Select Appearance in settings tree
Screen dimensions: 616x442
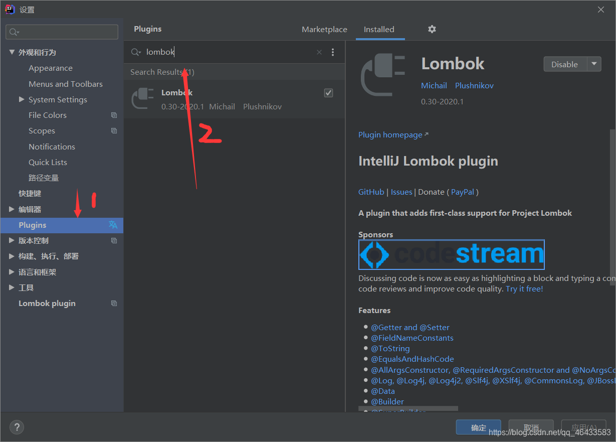coord(51,68)
